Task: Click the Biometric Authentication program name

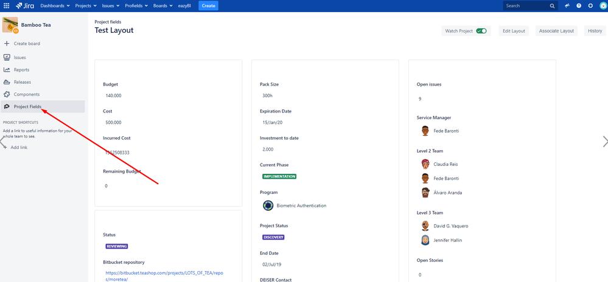Action: pyautogui.click(x=301, y=205)
